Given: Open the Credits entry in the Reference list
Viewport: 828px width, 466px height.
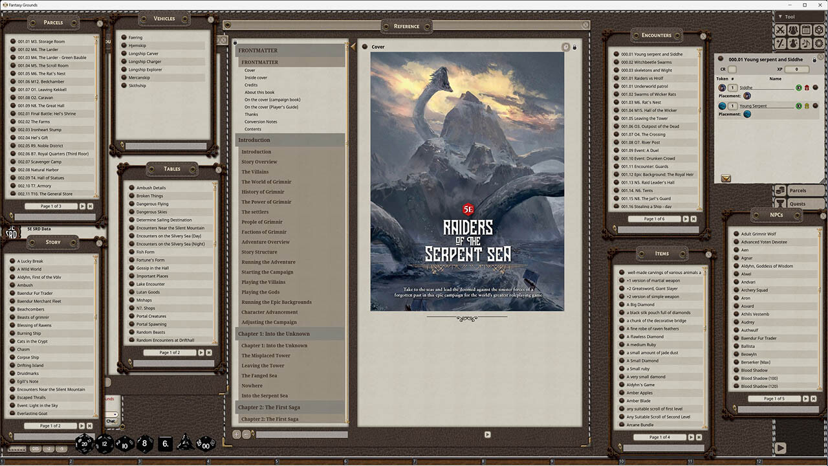Looking at the screenshot, I should (252, 84).
